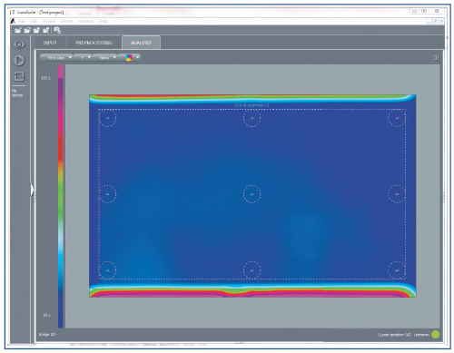Click the magnifier search icon in toolbar
The height and width of the screenshot is (353, 454).
click(57, 30)
